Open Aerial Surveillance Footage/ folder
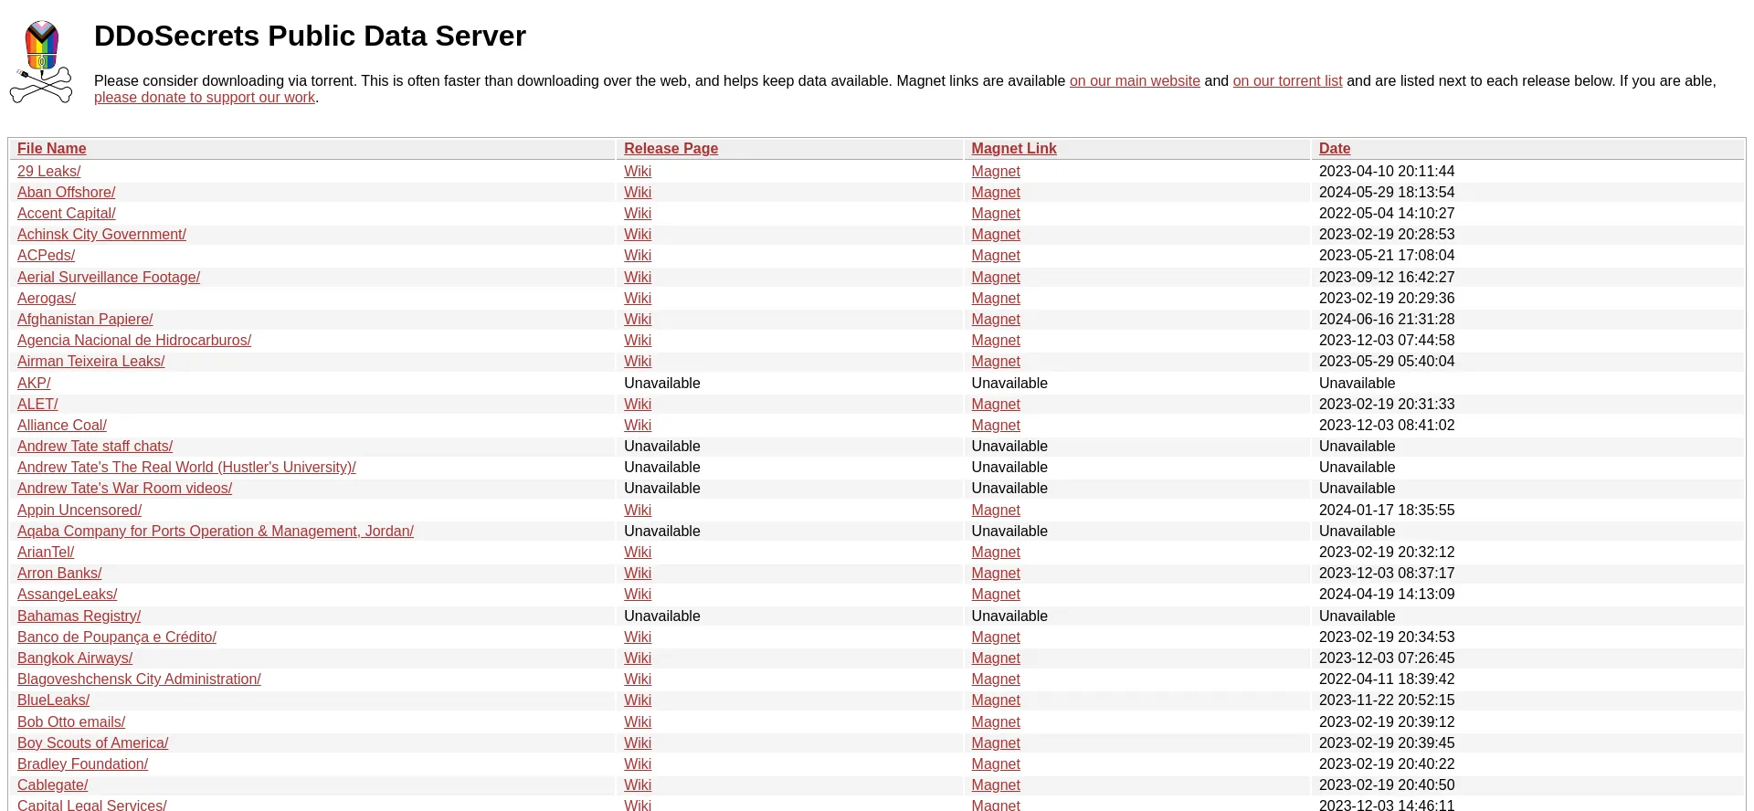This screenshot has width=1754, height=811. (108, 277)
